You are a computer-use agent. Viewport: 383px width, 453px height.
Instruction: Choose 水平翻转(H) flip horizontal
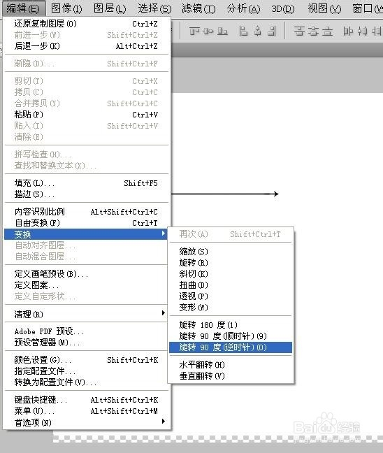pyautogui.click(x=231, y=365)
